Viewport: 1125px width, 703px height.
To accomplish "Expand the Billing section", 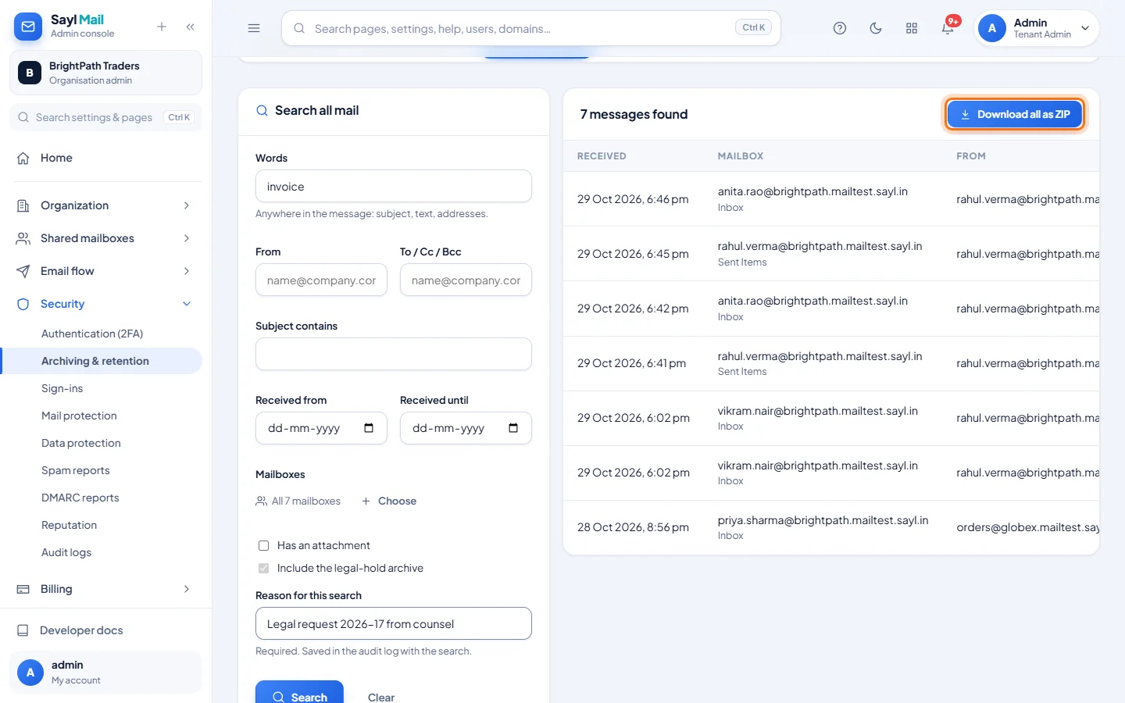I will click(187, 589).
